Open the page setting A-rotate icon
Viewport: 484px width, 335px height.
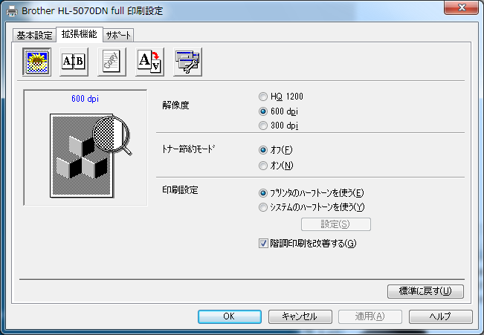(x=149, y=62)
